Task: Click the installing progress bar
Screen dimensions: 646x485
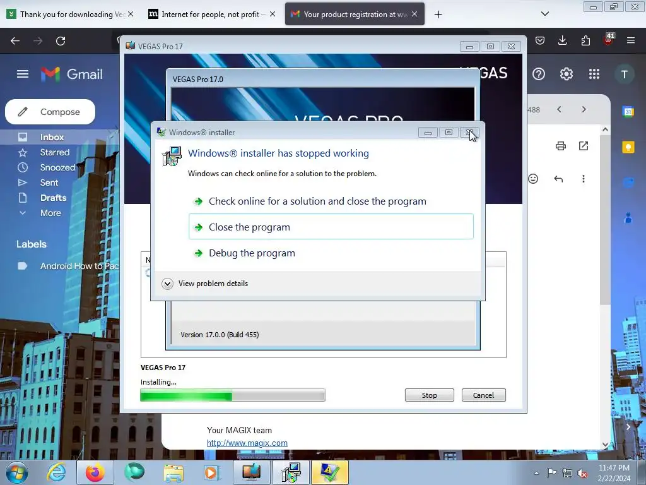Action: (233, 395)
